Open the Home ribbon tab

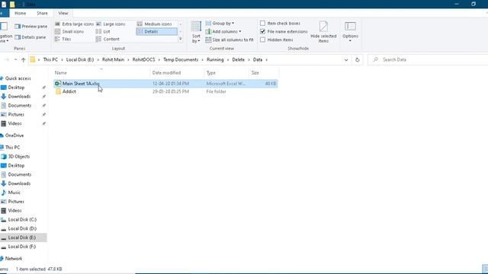pos(21,13)
